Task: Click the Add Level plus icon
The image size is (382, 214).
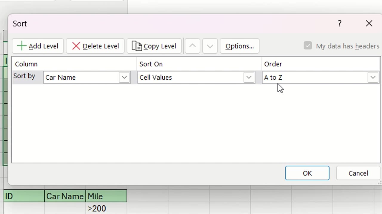Action: pos(22,46)
